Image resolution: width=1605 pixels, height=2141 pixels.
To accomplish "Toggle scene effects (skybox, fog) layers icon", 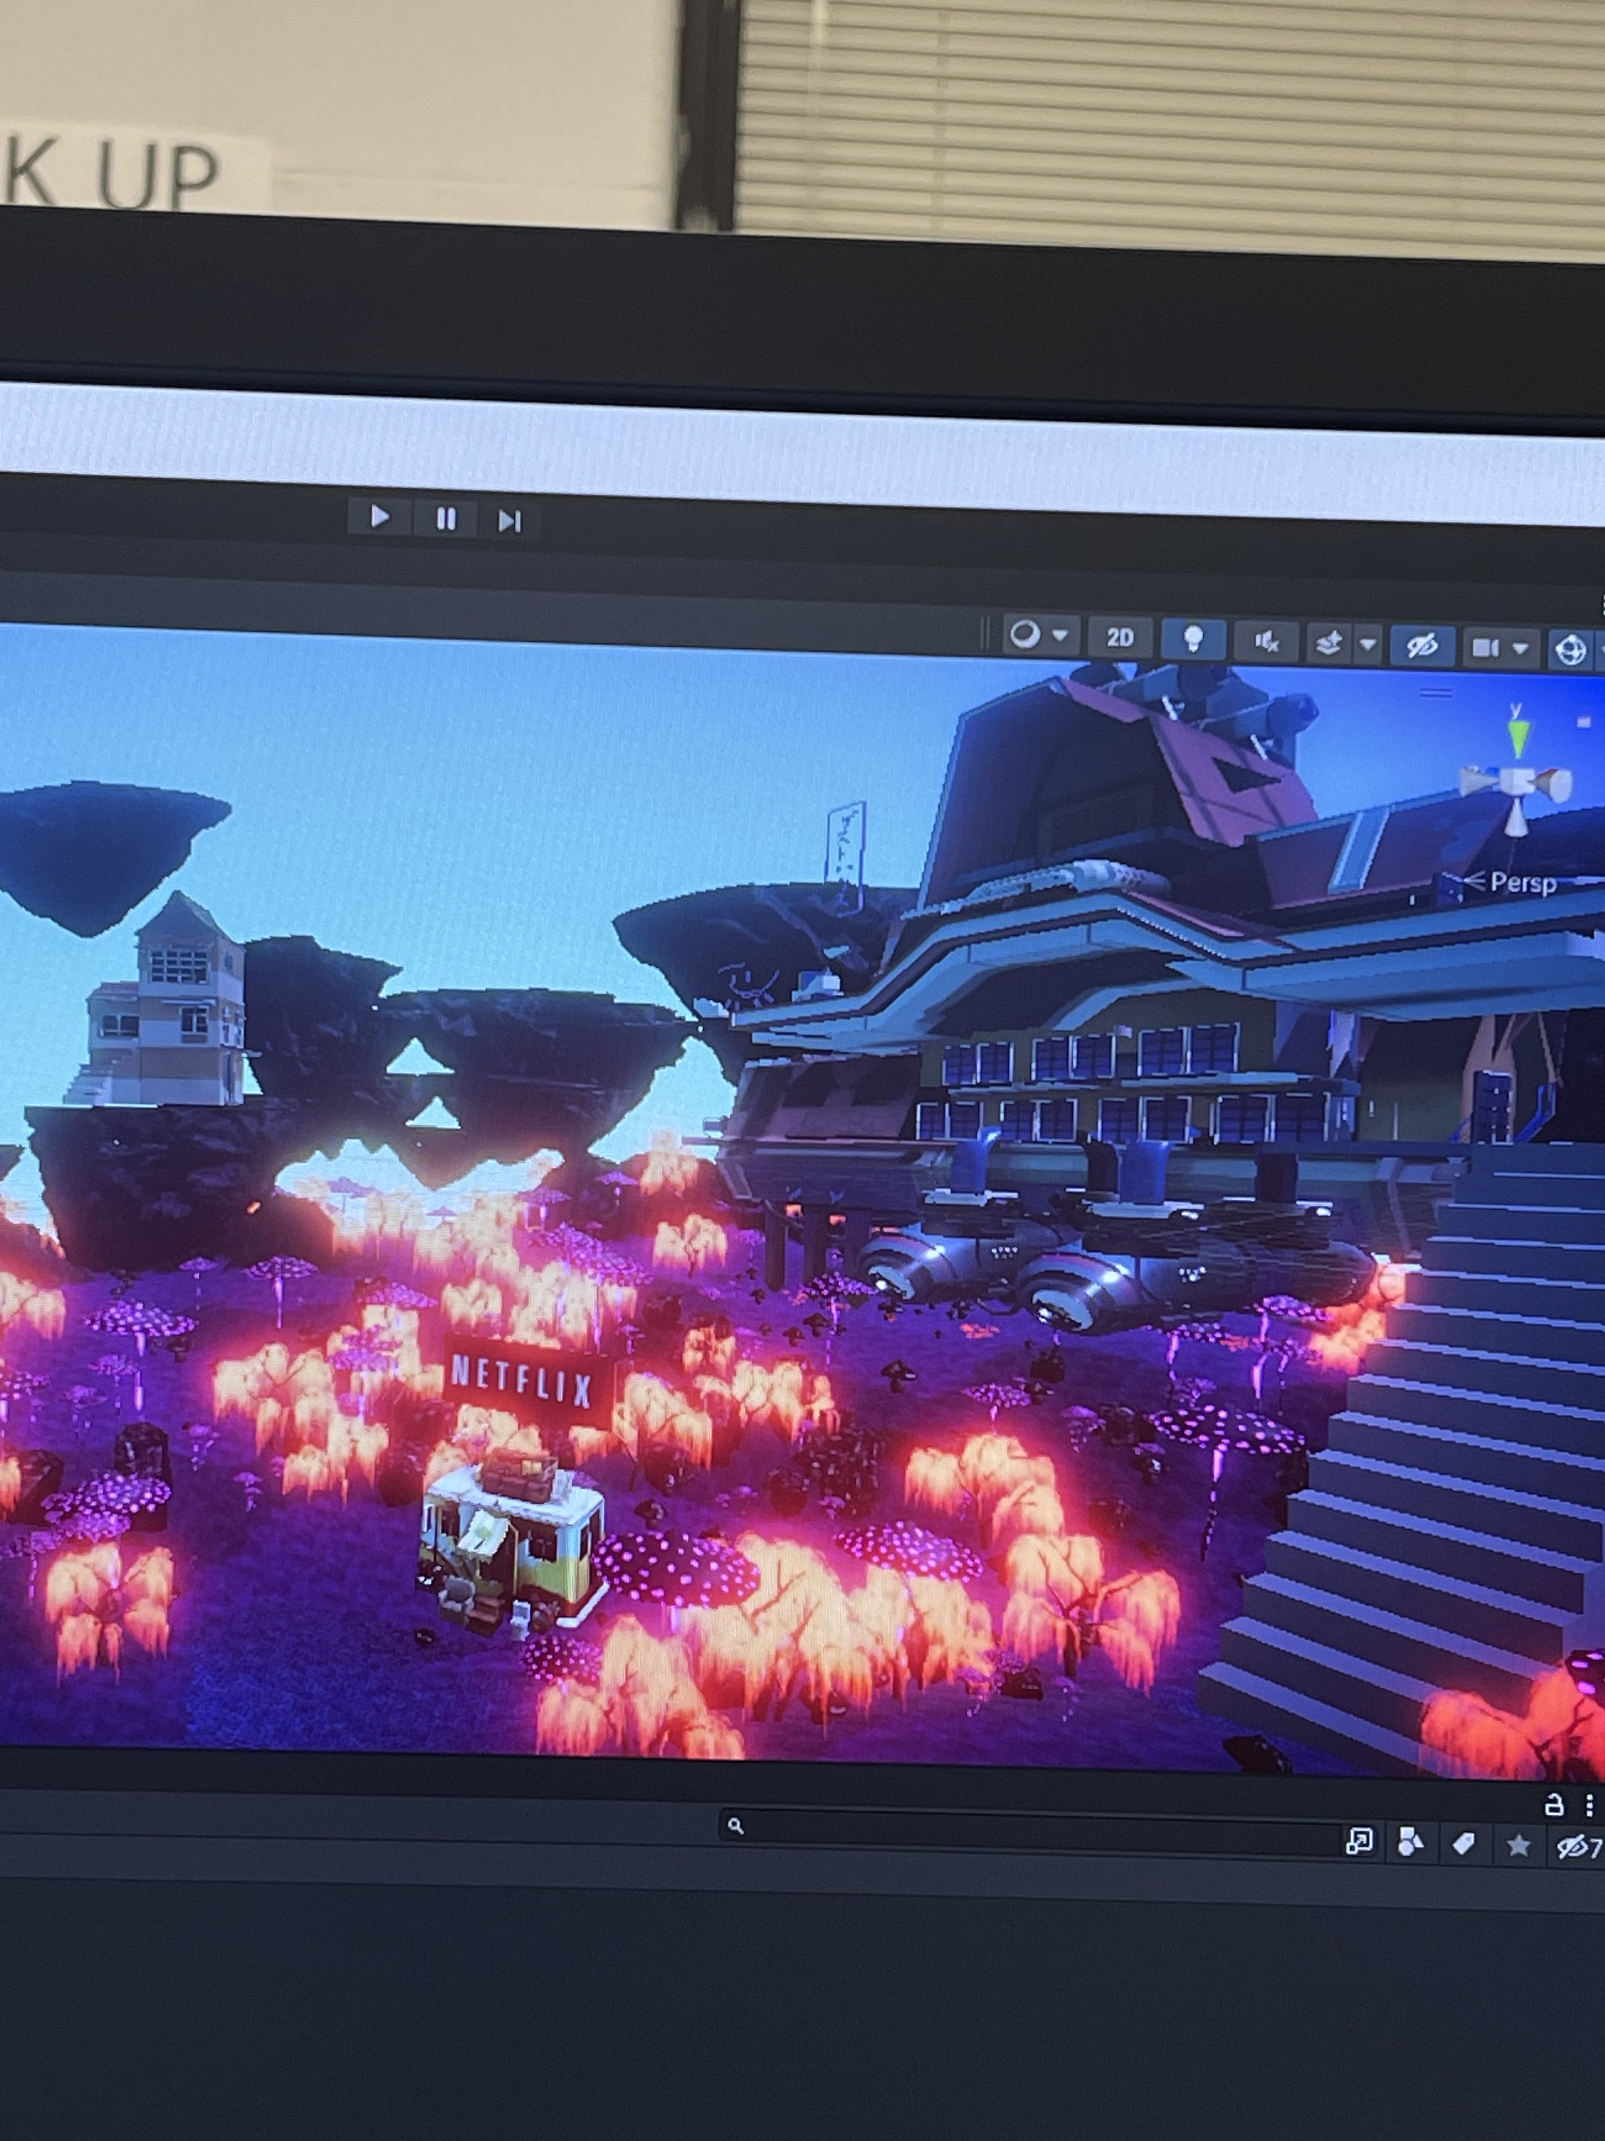I will click(x=1330, y=643).
